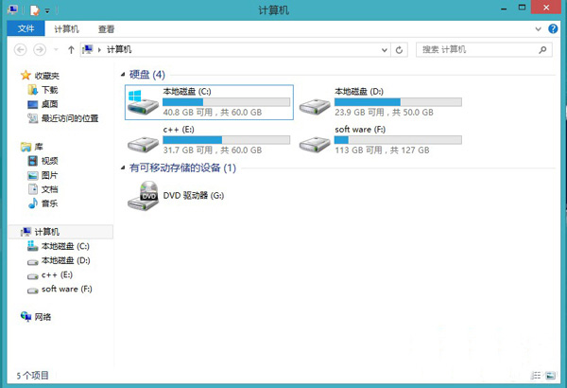Open the address bar history dropdown

pos(382,49)
